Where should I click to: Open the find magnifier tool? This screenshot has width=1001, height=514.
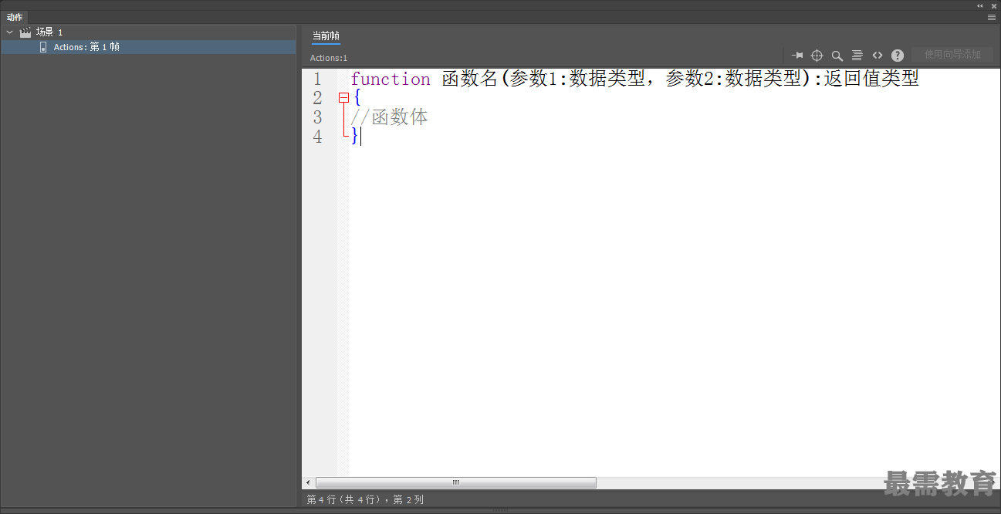tap(837, 56)
